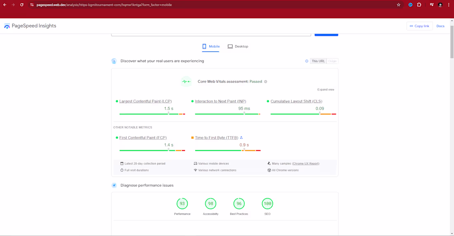The image size is (454, 236).
Task: Reload the page with the refresh icon
Action: coord(22,5)
